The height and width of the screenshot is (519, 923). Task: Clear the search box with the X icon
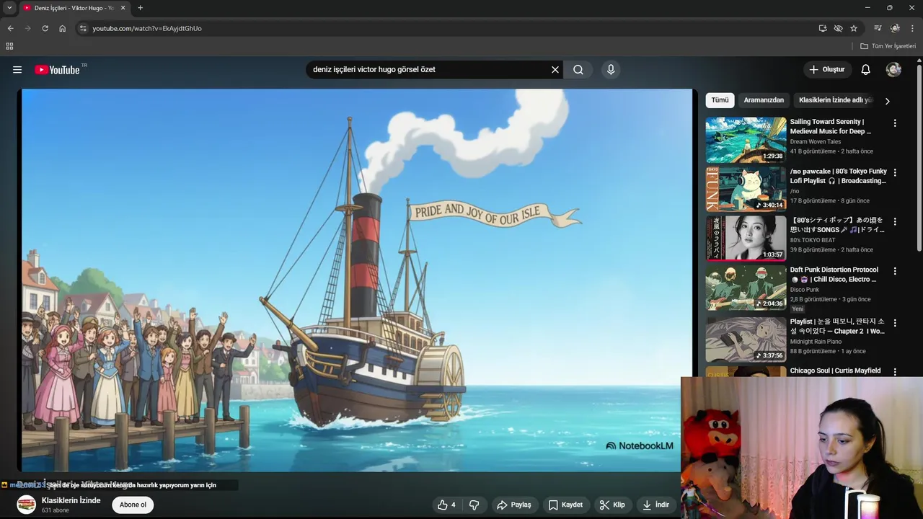pos(555,70)
